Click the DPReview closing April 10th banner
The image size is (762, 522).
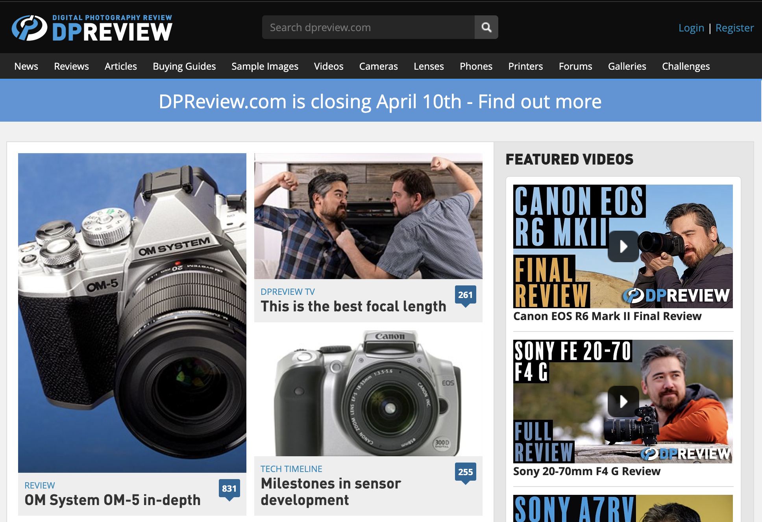pyautogui.click(x=380, y=101)
